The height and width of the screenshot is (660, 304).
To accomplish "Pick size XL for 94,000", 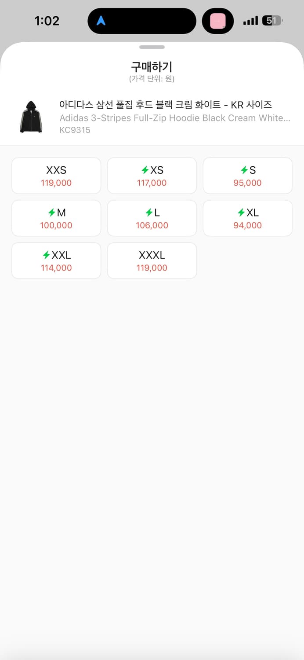I will tap(247, 218).
